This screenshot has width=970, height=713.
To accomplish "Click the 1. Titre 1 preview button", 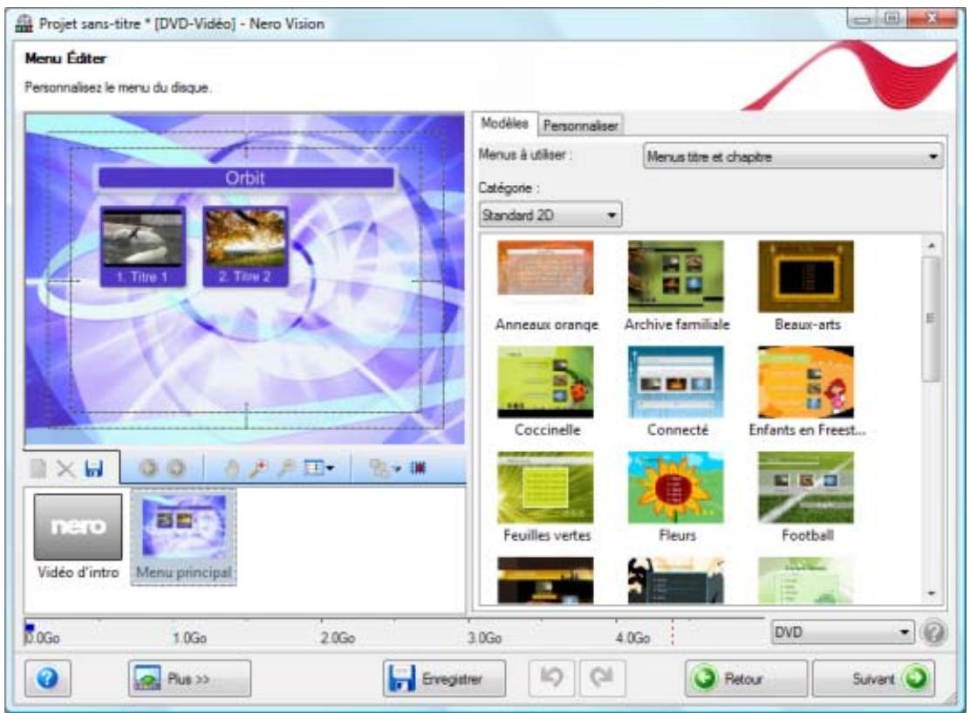I will point(143,247).
